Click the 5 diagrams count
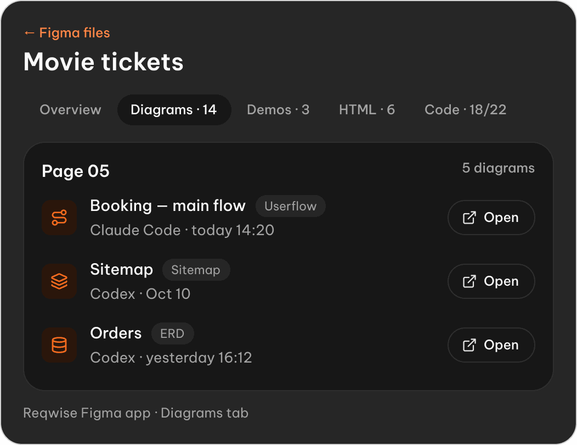577x445 pixels. (498, 168)
